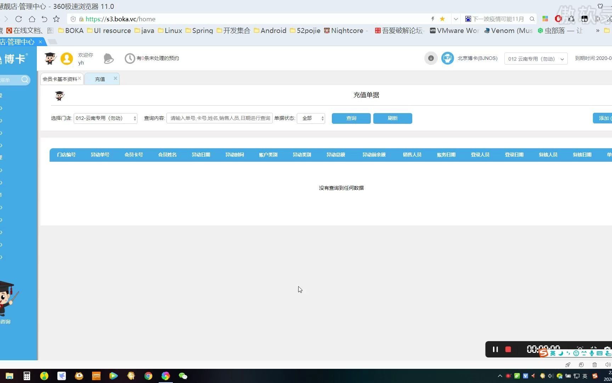Close the 充值 tab
Image resolution: width=612 pixels, height=383 pixels.
tap(115, 78)
